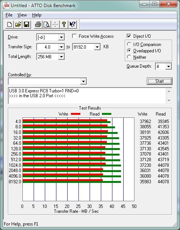Image resolution: width=180 pixels, height=230 pixels.
Task: Choose the Neither radio option
Action: coord(129,57)
